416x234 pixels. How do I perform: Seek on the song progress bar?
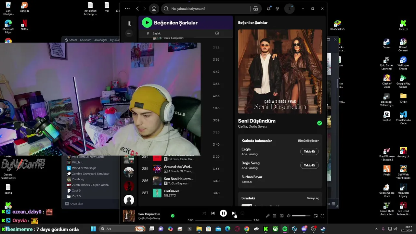point(223,220)
